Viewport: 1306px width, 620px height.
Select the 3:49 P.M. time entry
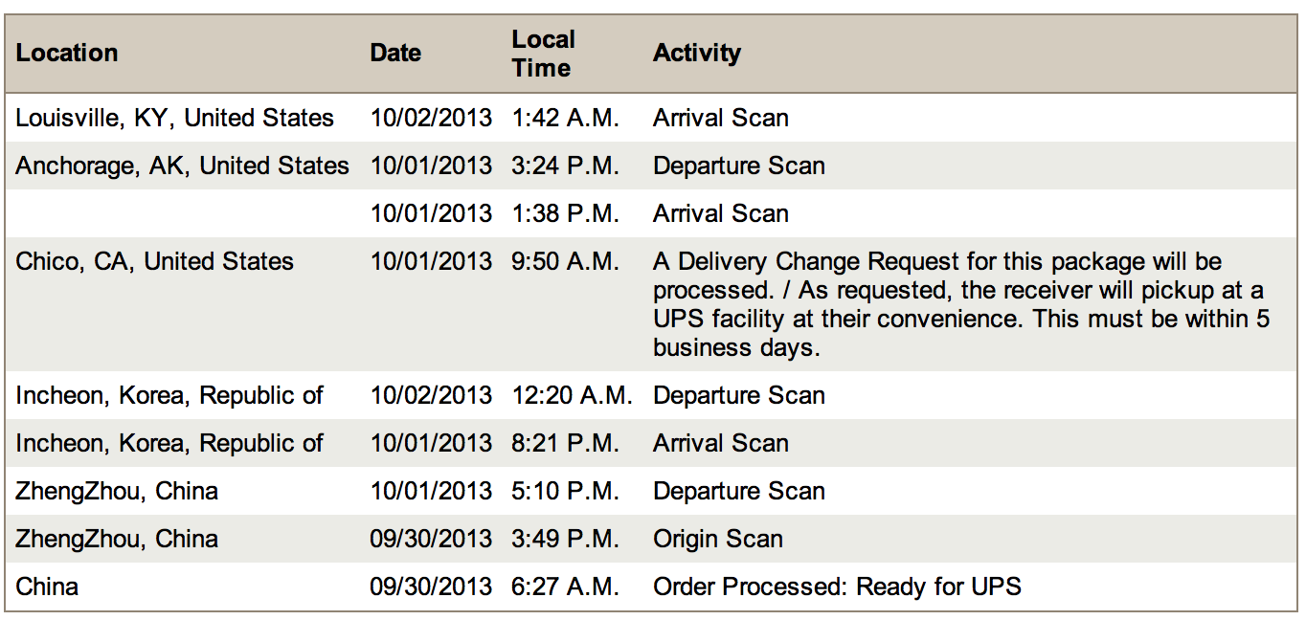point(565,540)
